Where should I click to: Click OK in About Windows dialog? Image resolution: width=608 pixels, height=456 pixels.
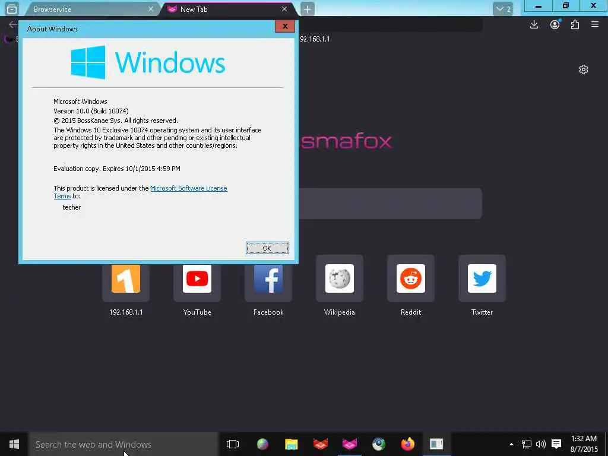(x=267, y=248)
